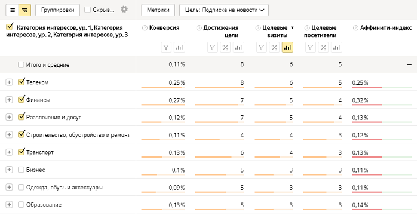
Task: Check the Итого и средние checkbox
Action: tap(21, 65)
